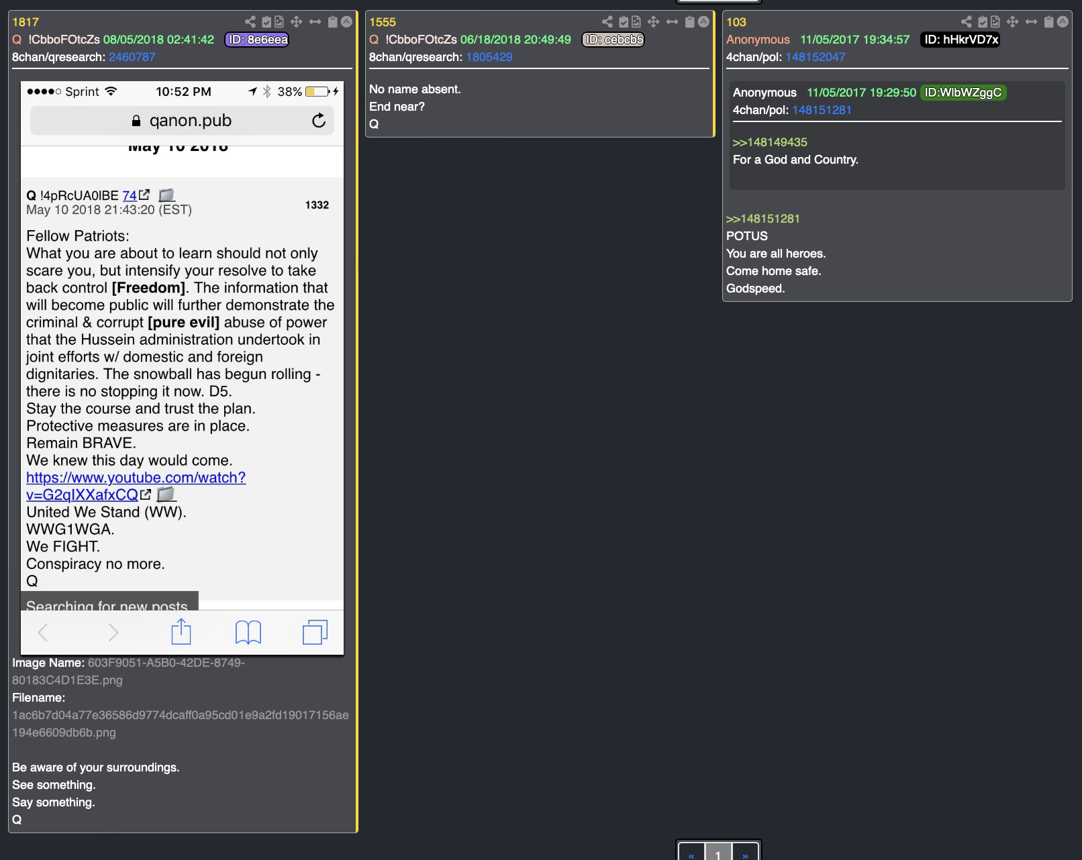Click the 08/05/2018 02:41:42 timestamp

158,40
